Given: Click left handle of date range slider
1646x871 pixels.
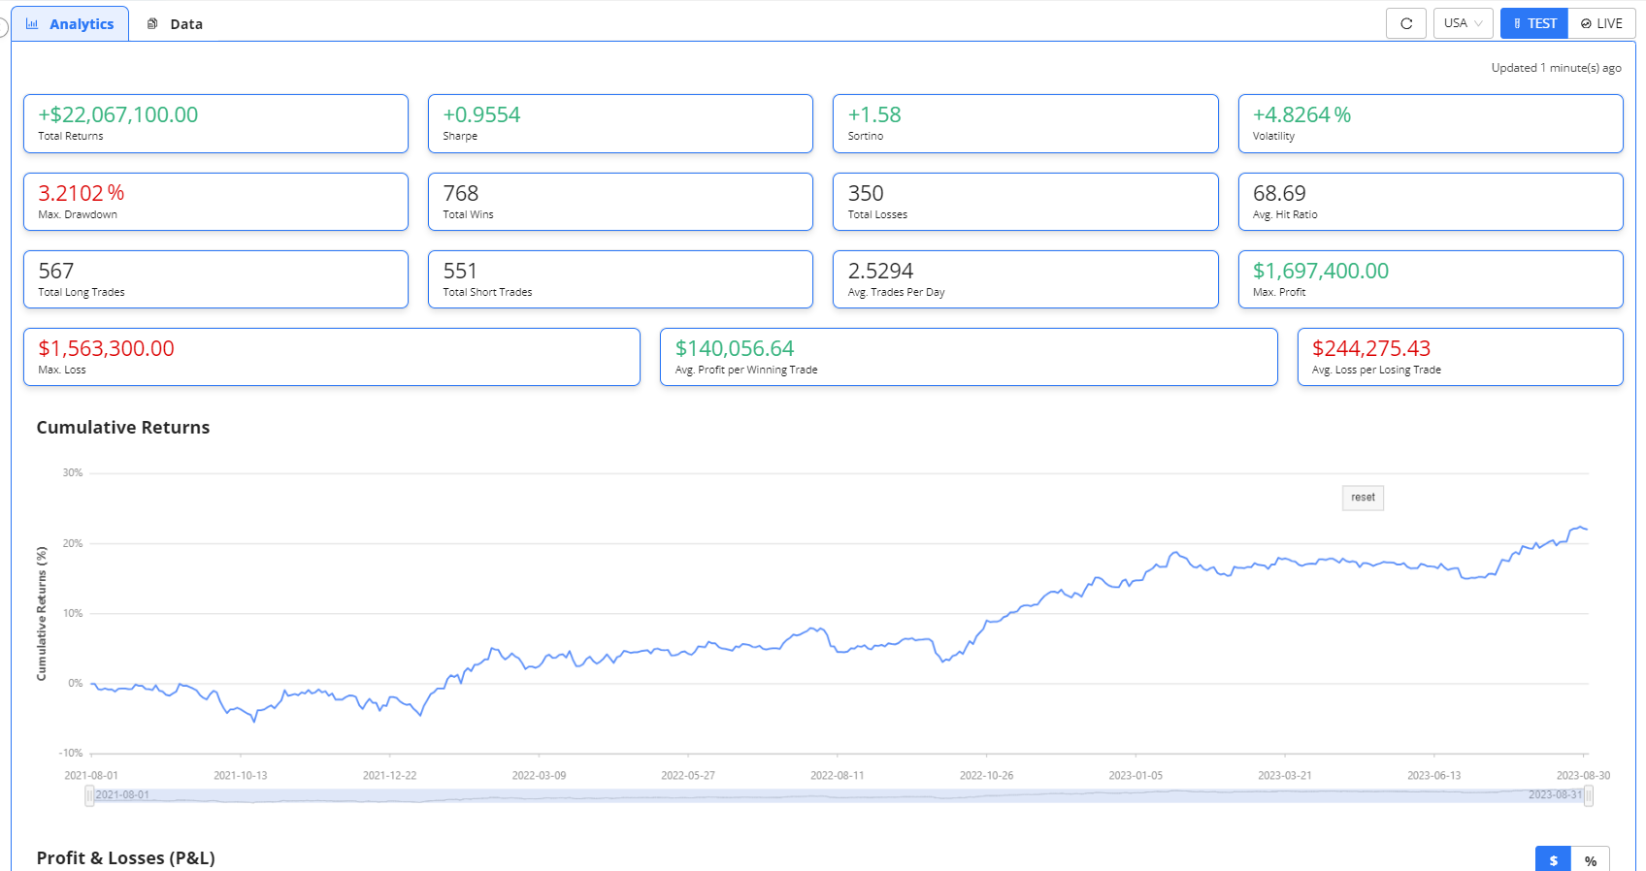Looking at the screenshot, I should tap(89, 796).
